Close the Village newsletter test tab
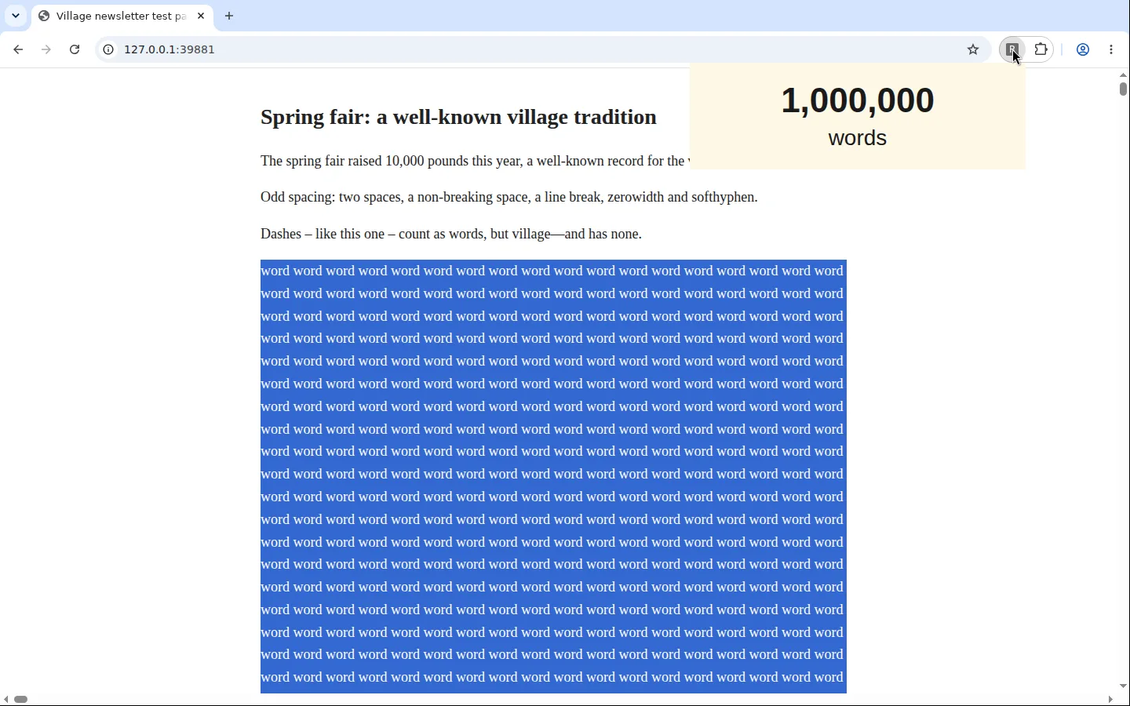Image resolution: width=1130 pixels, height=706 pixels. 202,16
